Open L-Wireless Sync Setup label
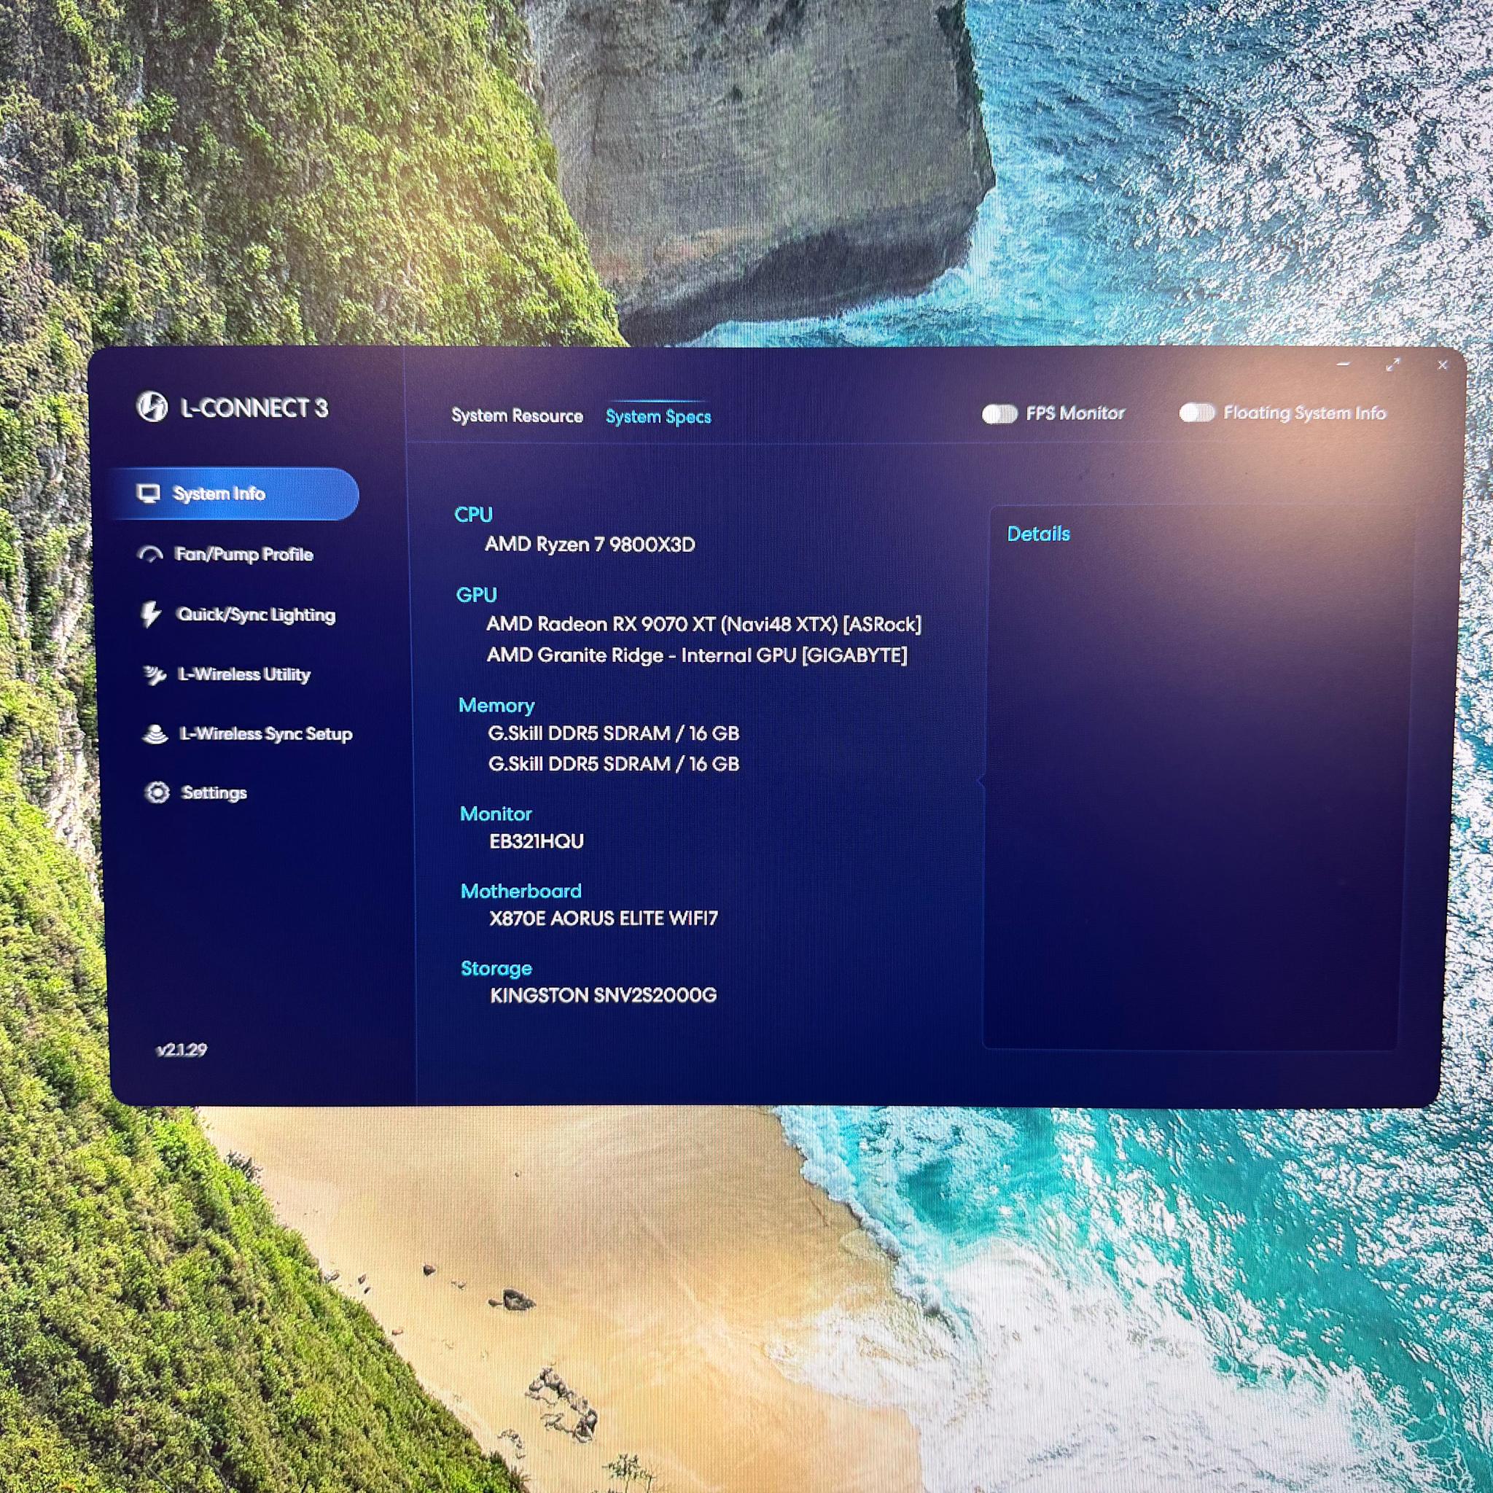The image size is (1493, 1493). (x=266, y=733)
